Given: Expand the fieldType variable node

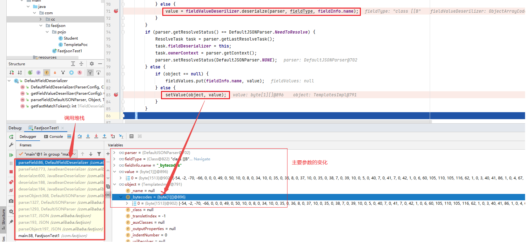Looking at the screenshot, I should coord(114,159).
